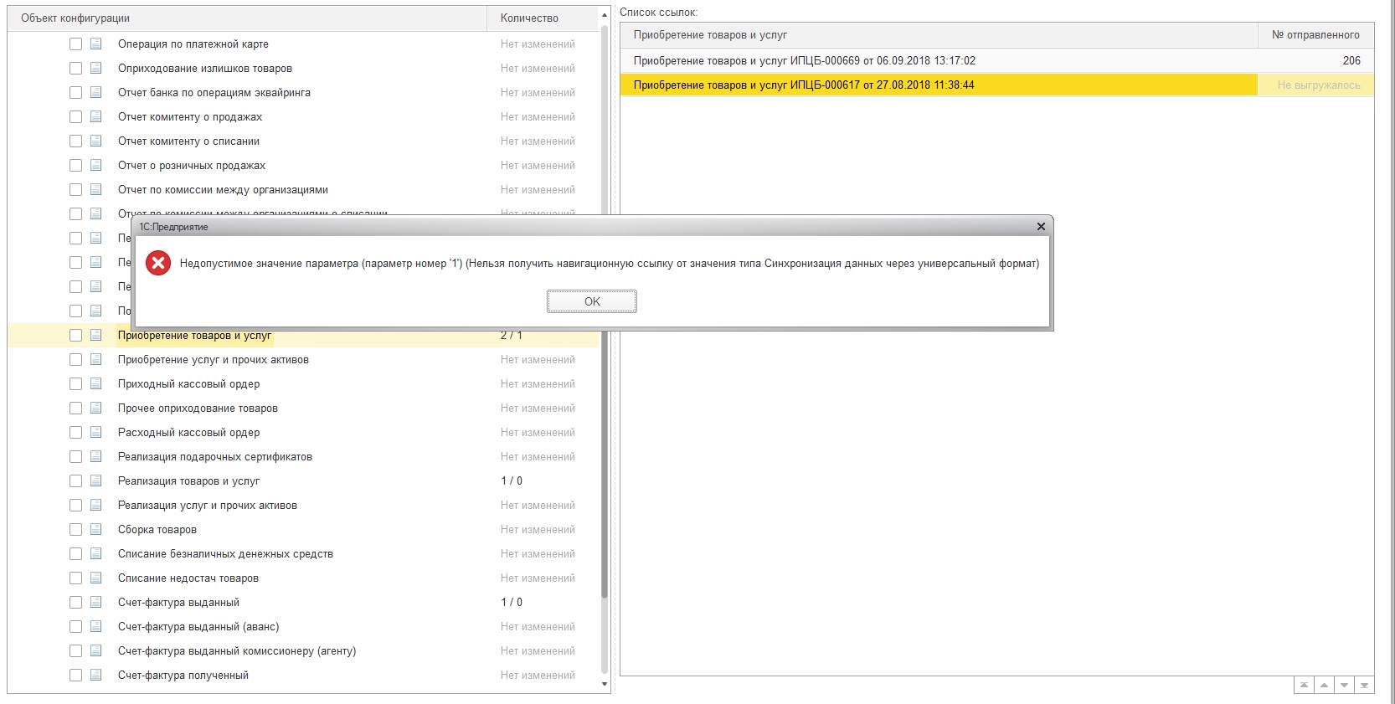Click Нет изменений for Счет-фактура выданный (аванс)
1395x704 pixels.
[538, 626]
